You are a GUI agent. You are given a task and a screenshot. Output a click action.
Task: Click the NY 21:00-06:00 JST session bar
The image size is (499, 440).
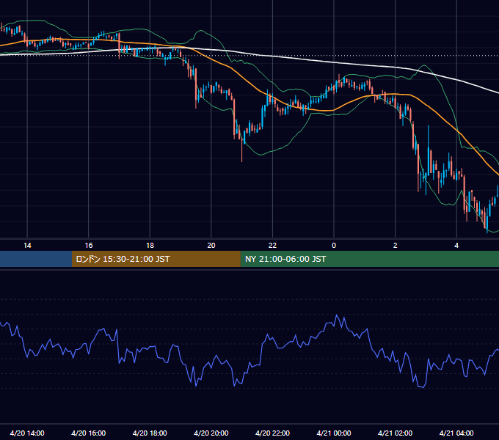pos(369,259)
